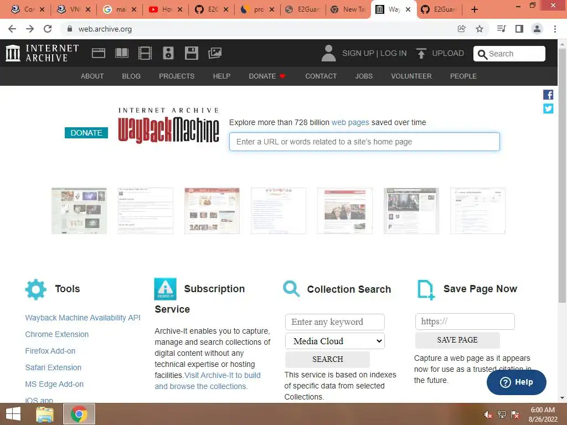Reload the current page
The width and height of the screenshot is (567, 425).
[x=48, y=29]
